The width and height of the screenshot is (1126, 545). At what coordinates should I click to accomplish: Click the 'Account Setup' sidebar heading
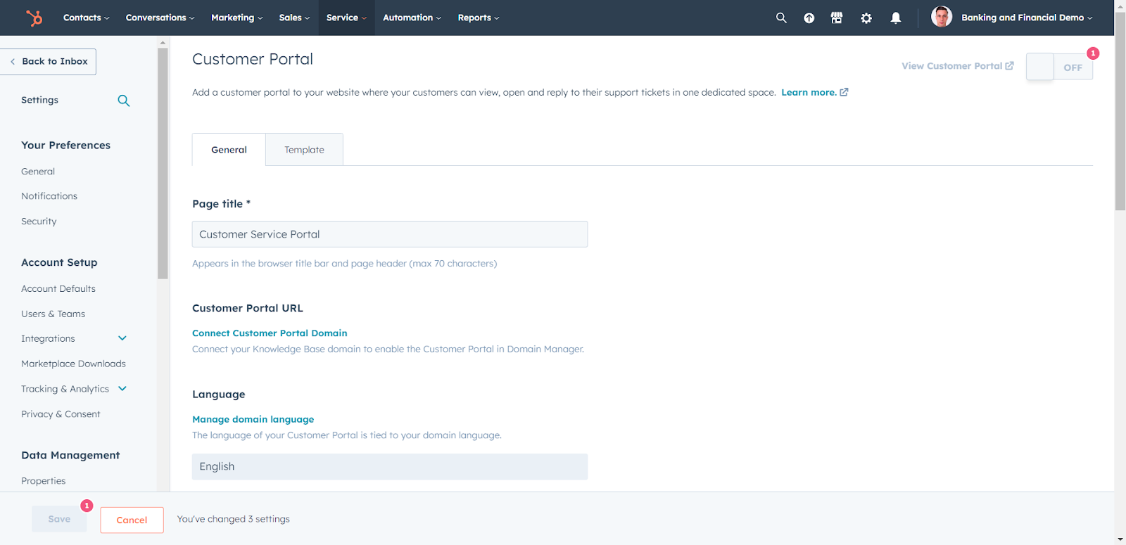click(x=59, y=262)
